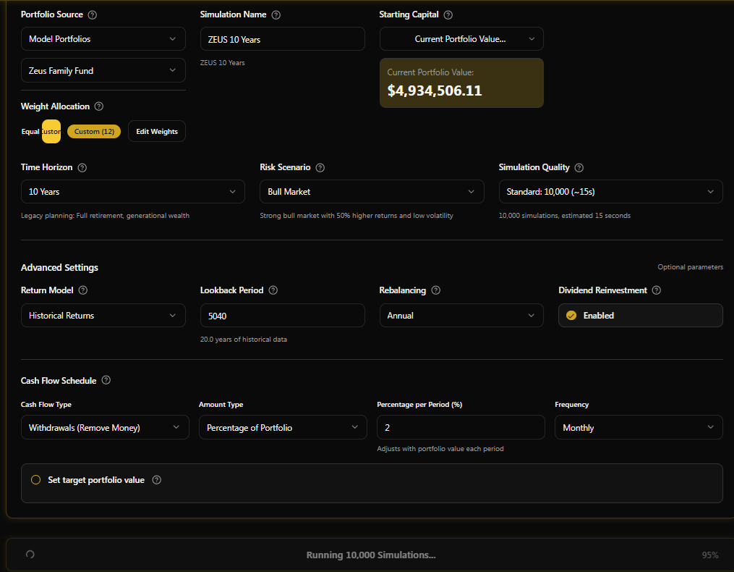Click the 95% progress indicator
This screenshot has height=572, width=734.
point(709,555)
